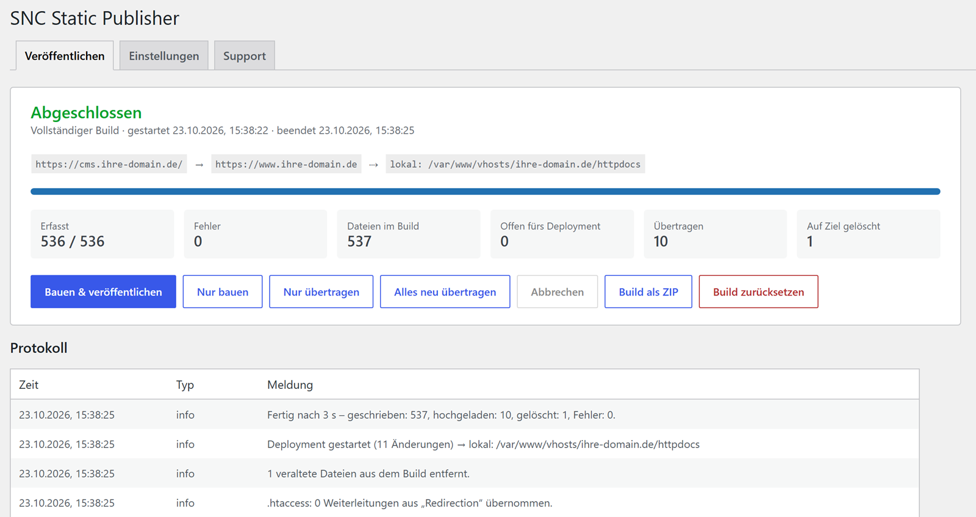976x517 pixels.
Task: Click the red Build zurücksetzen button
Action: click(x=759, y=292)
